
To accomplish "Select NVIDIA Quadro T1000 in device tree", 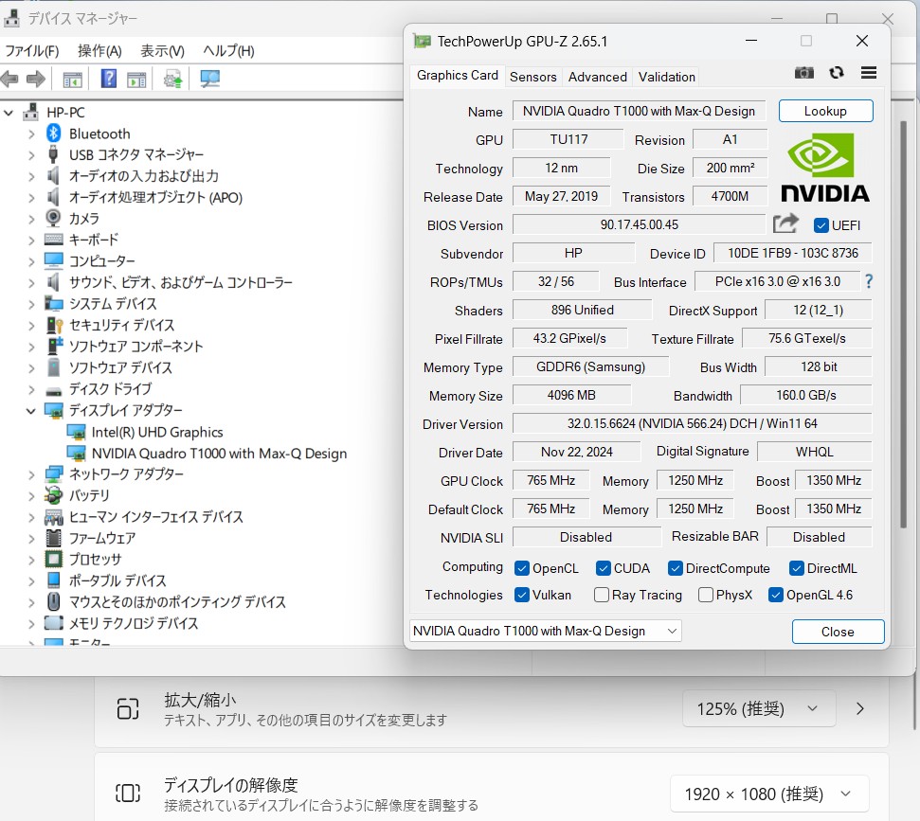I will 220,454.
